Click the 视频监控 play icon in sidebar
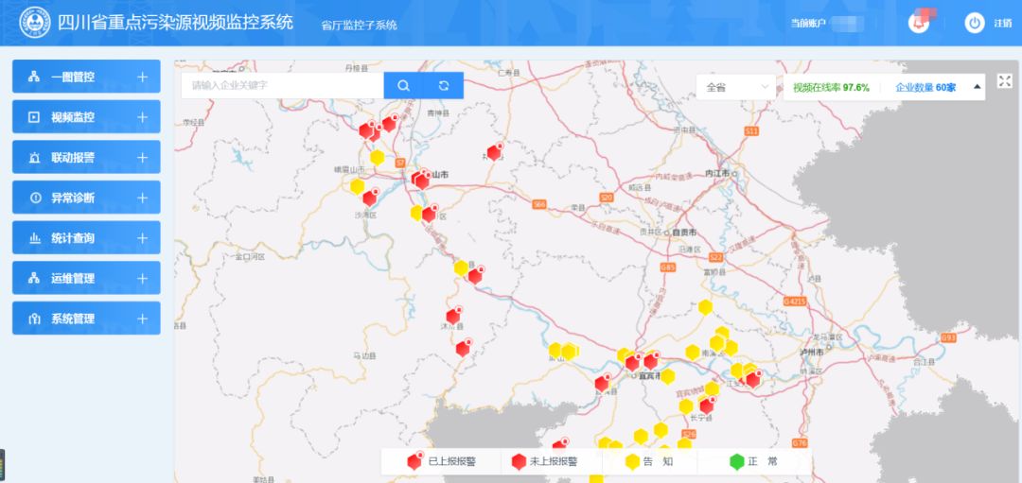Viewport: 1022px width, 483px height. [x=34, y=117]
